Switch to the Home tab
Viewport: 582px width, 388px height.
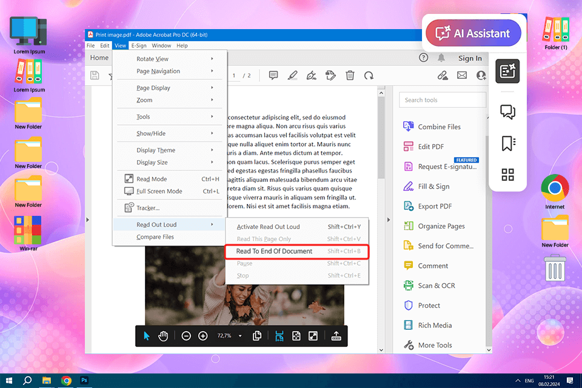99,58
